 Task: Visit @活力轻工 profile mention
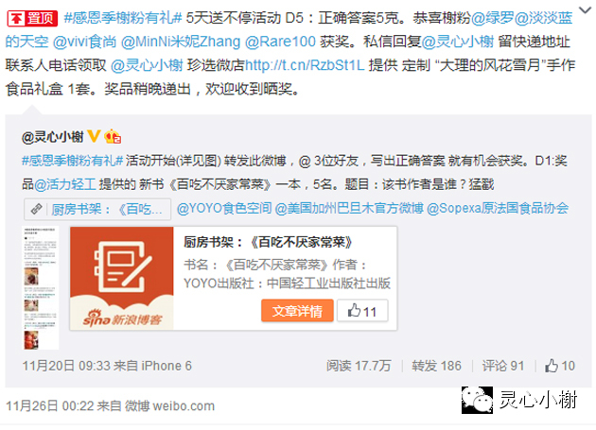pyautogui.click(x=65, y=184)
